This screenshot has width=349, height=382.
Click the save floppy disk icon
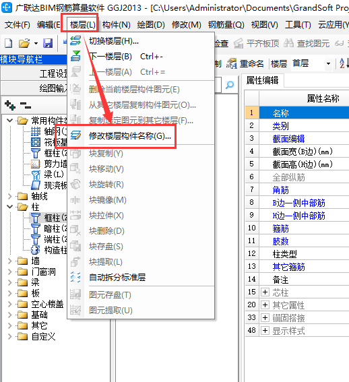click(x=48, y=43)
